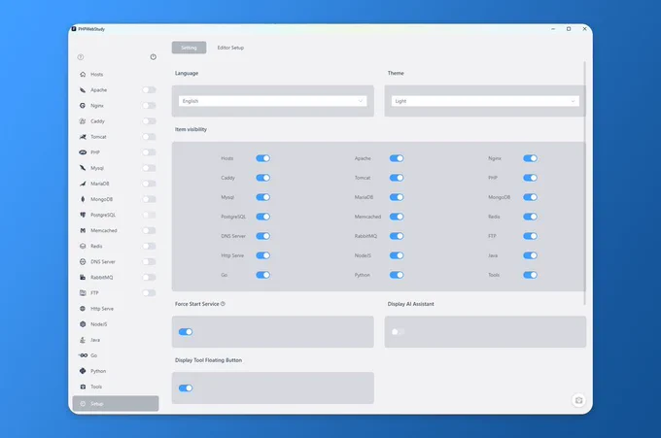
Task: Click the help question-mark icon in sidebar
Action: [x=81, y=57]
